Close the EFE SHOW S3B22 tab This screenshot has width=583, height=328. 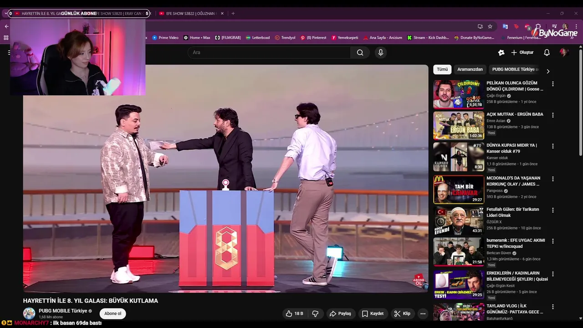click(x=222, y=14)
